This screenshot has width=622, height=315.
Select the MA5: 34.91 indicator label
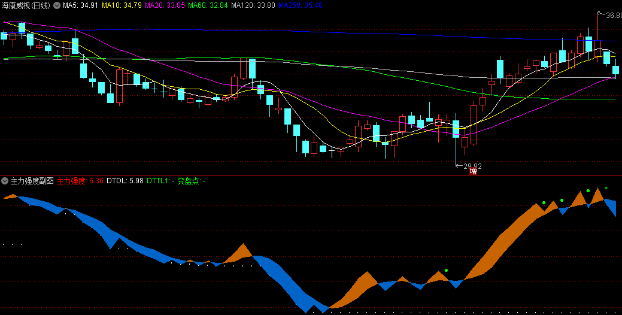81,5
